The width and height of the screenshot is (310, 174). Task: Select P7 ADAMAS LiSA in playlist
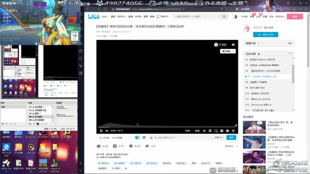[268, 77]
